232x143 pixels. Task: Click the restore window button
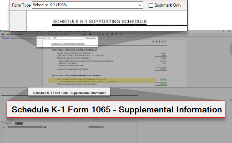pos(223,31)
